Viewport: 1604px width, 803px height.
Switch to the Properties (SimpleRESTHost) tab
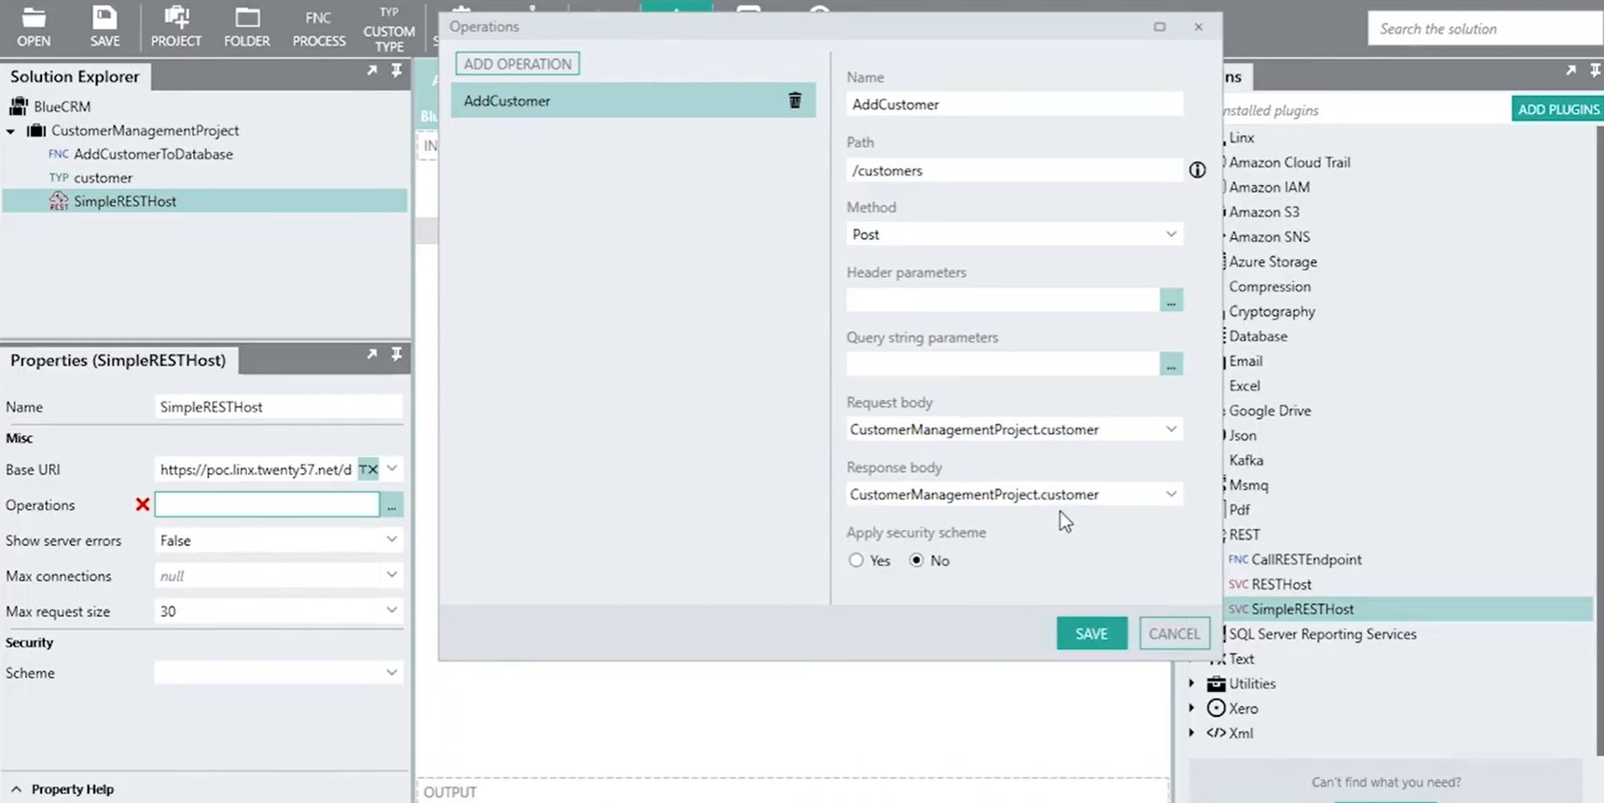pos(118,360)
